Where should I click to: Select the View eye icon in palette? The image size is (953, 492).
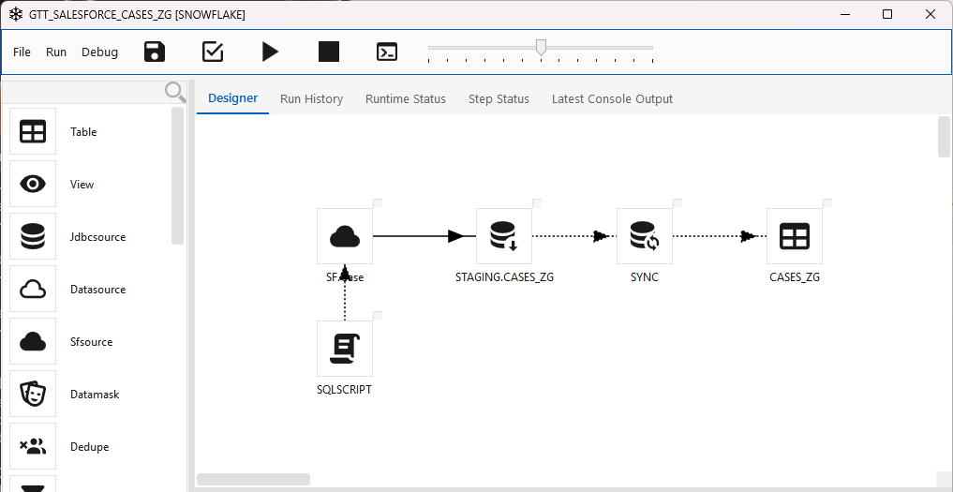pyautogui.click(x=33, y=184)
